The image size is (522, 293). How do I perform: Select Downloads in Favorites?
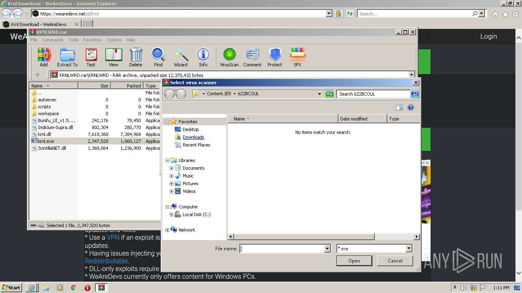(x=193, y=137)
